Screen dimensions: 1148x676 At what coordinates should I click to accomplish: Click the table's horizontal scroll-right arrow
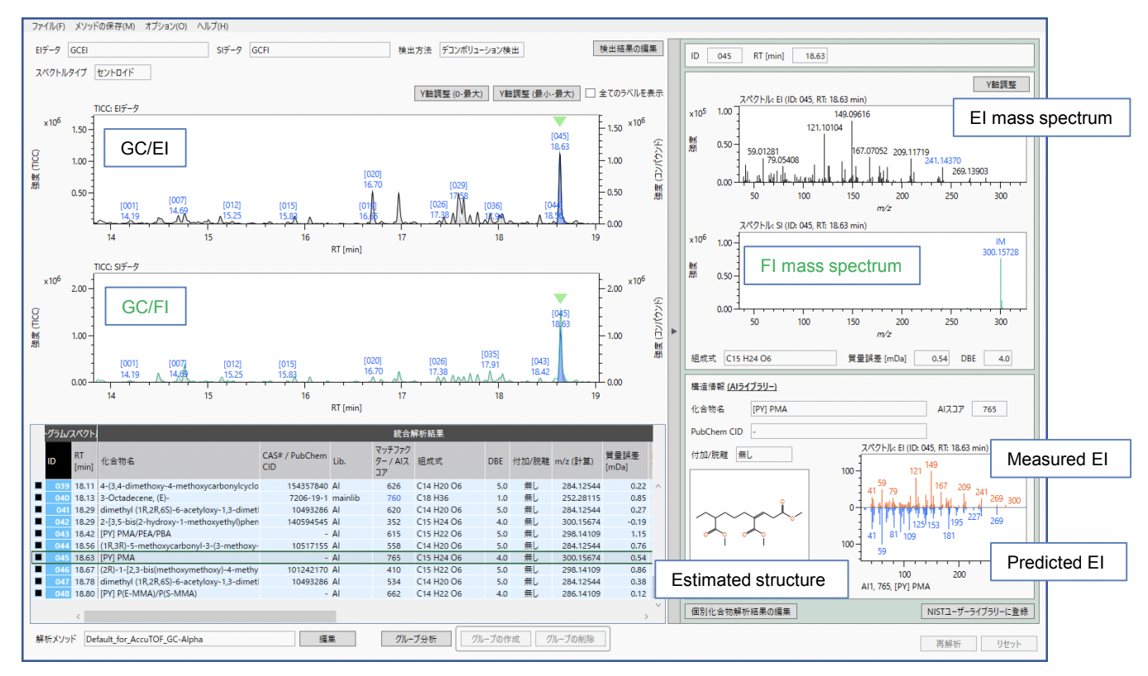click(647, 616)
